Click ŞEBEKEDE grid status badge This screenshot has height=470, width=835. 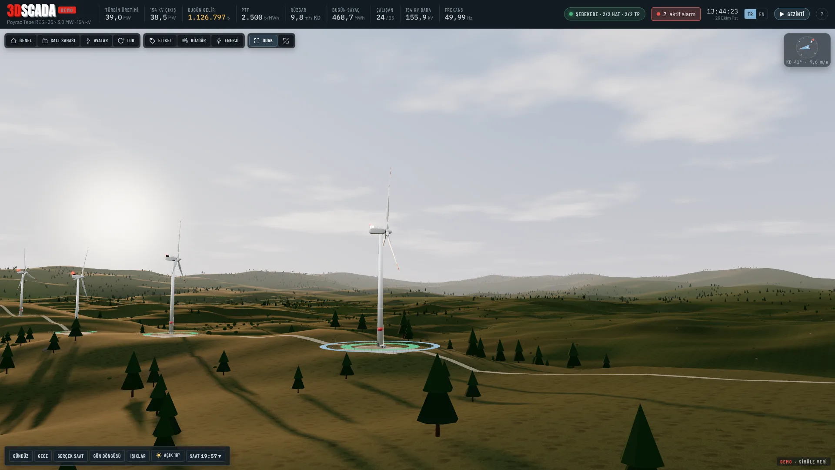(x=605, y=14)
